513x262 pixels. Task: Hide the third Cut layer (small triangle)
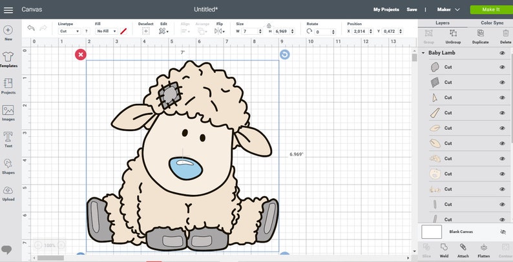click(x=502, y=97)
